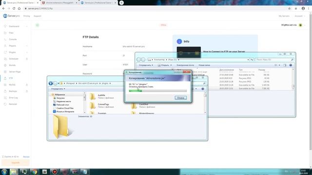Open Help in Games (G:) window
This screenshot has height=175, width=312.
click(291, 65)
